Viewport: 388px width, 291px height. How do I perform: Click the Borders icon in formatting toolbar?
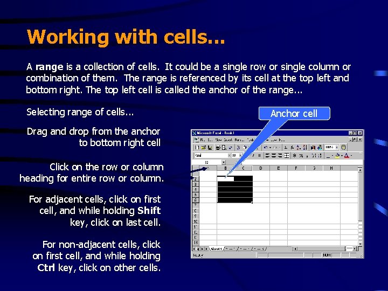328,155
